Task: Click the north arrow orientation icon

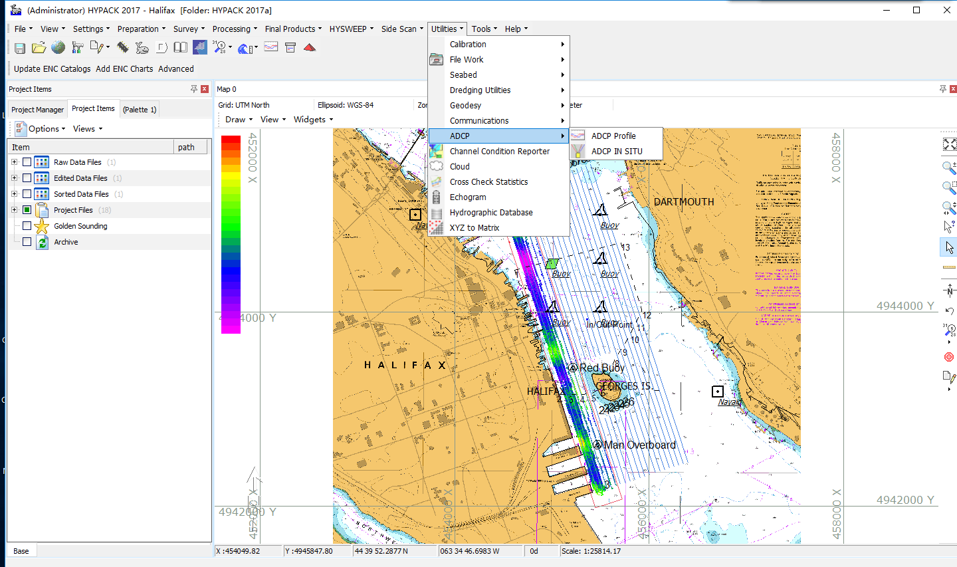Action: click(x=950, y=290)
